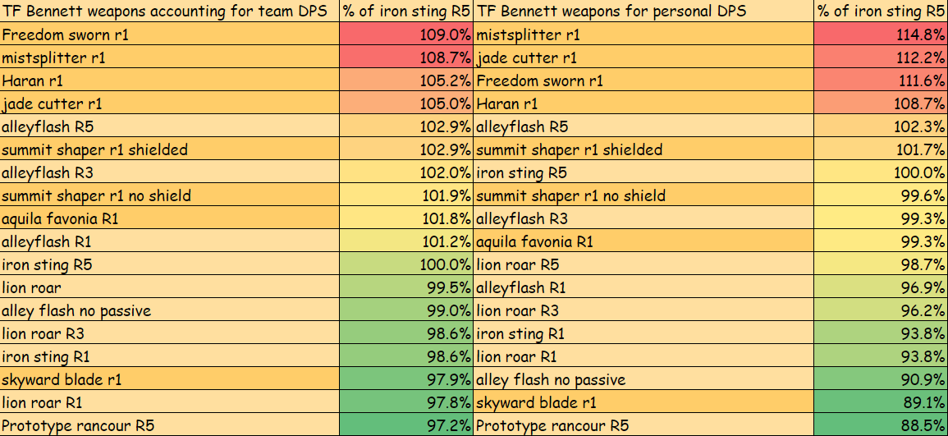Click the 99.5% lion roar percentage

tap(406, 287)
